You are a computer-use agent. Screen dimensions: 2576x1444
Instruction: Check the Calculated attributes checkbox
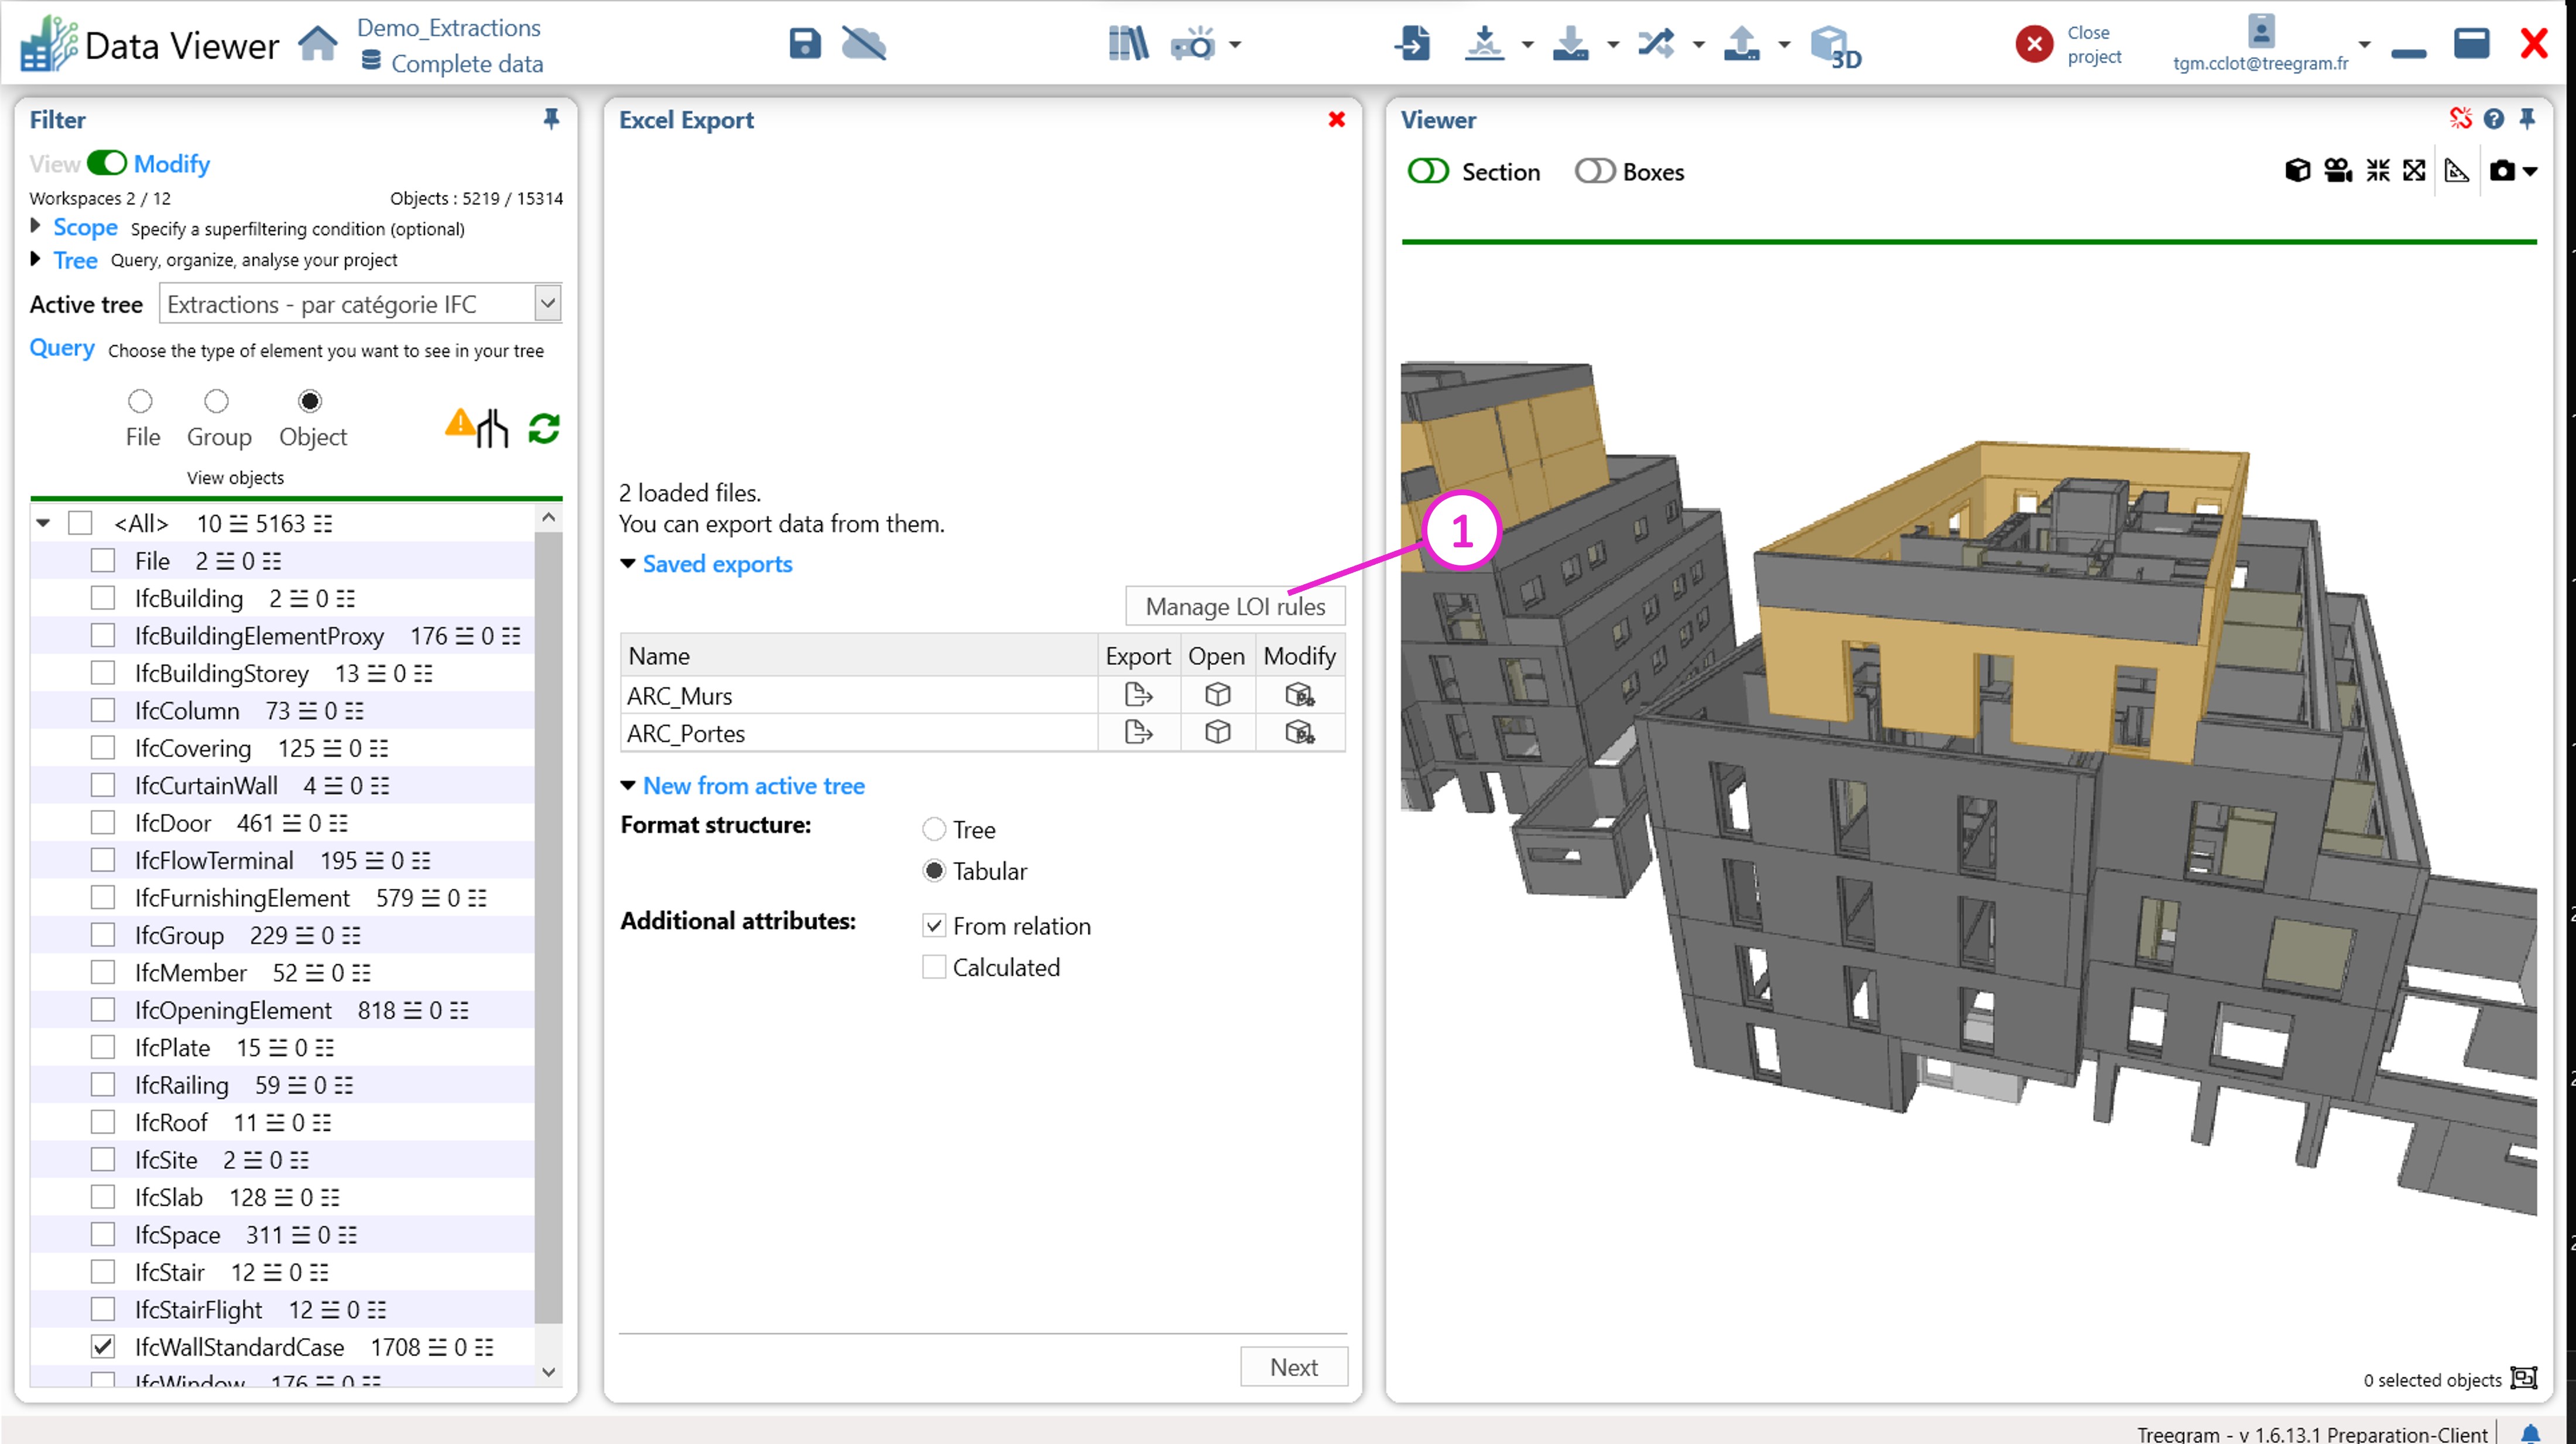pos(933,967)
